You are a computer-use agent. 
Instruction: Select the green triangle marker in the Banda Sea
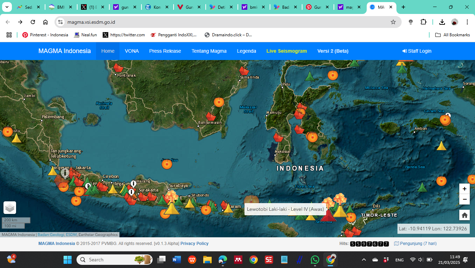click(422, 187)
